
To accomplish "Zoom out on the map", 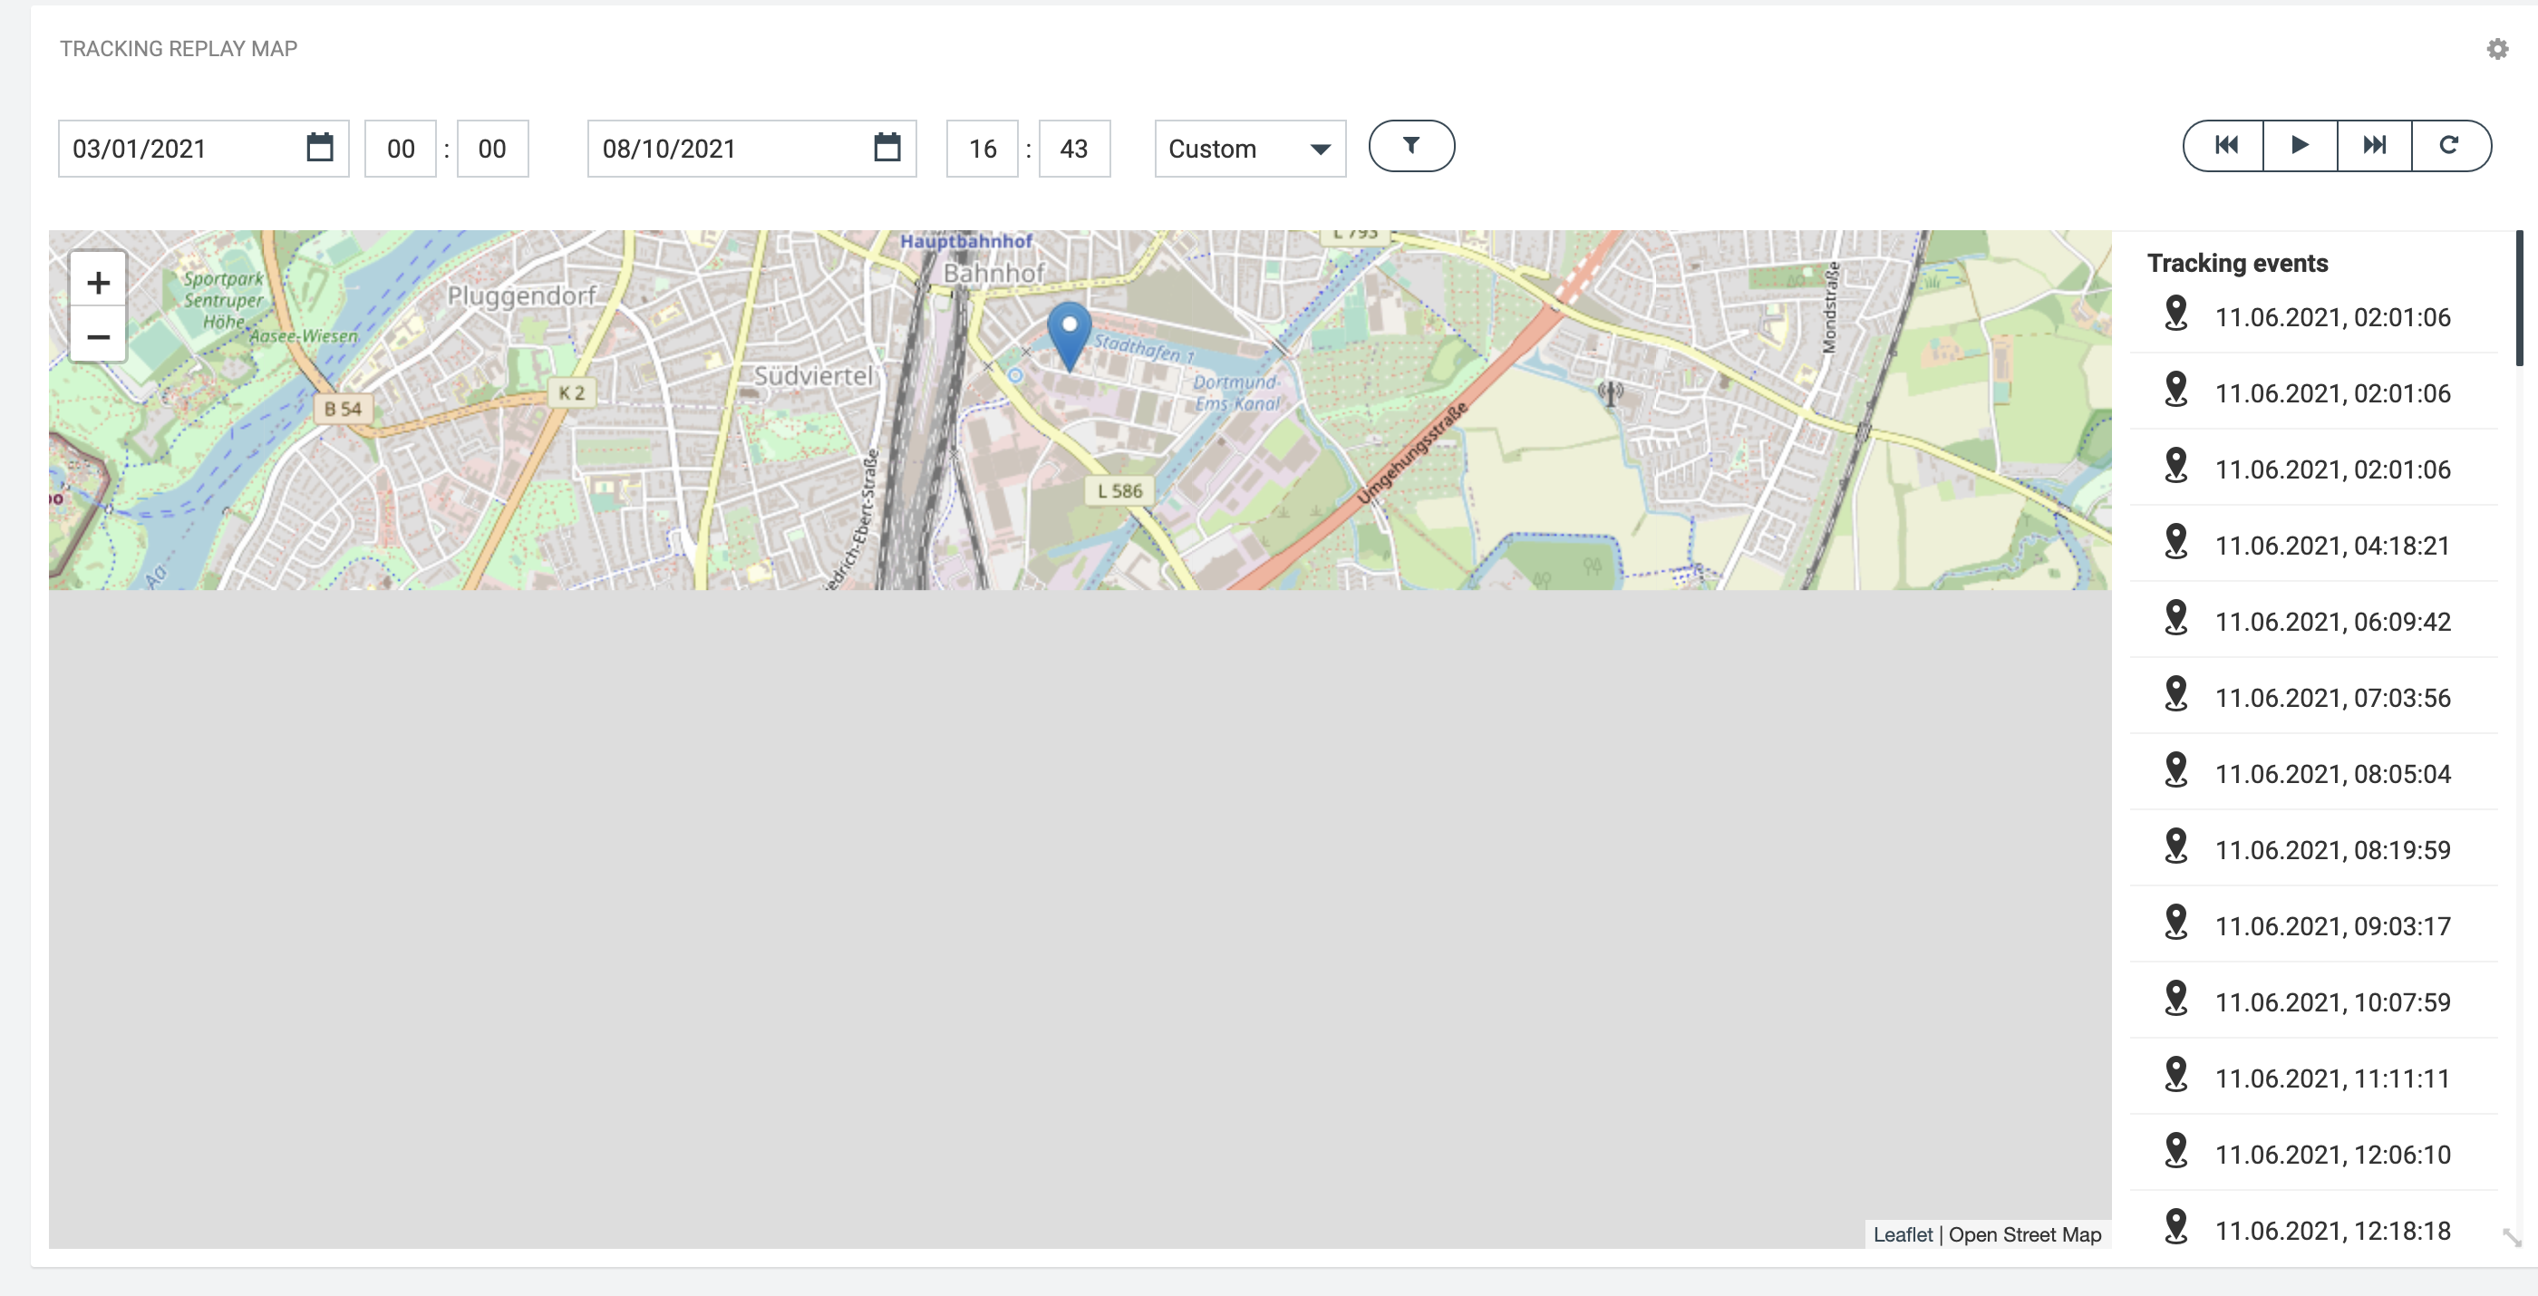I will (x=98, y=337).
